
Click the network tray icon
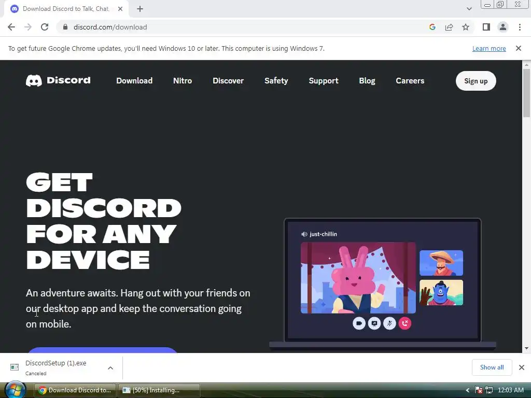point(489,390)
